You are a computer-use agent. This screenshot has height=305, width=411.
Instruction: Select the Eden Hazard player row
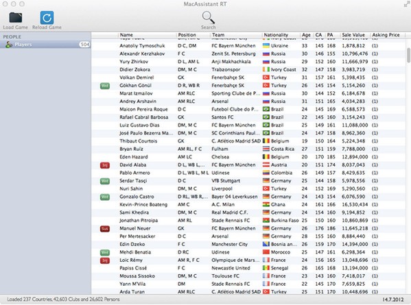pyautogui.click(x=248, y=157)
